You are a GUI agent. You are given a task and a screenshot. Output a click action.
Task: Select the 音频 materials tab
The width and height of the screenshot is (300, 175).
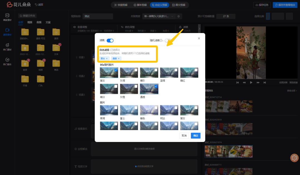click(39, 22)
